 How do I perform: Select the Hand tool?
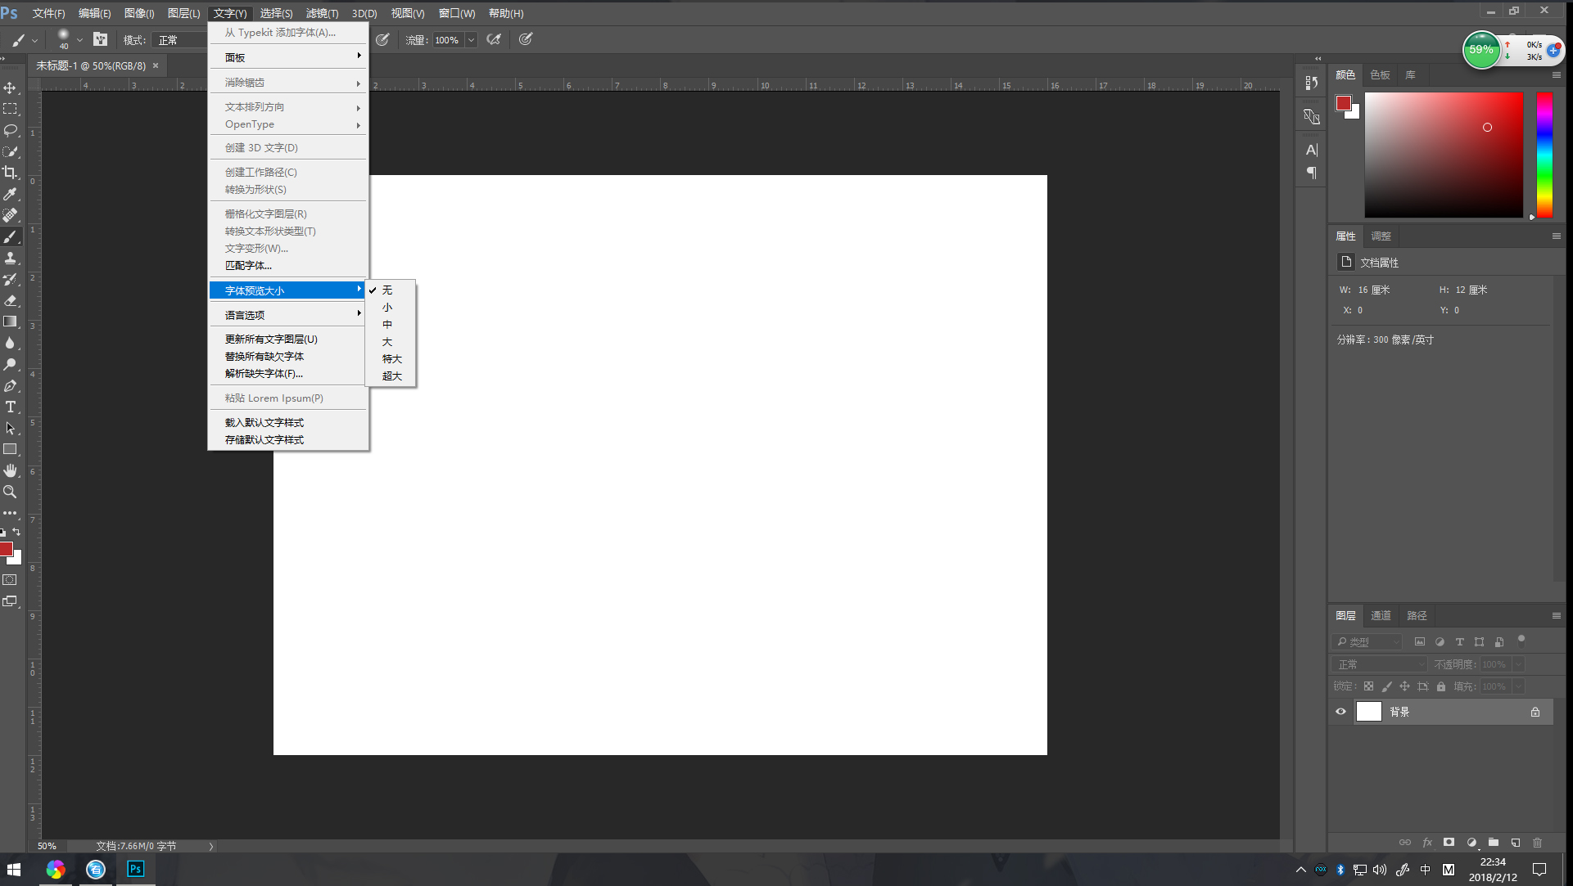pyautogui.click(x=10, y=470)
